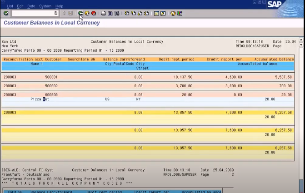This screenshot has height=193, width=305.
Task: Click the scrollbar up arrow
Action: coord(301,40)
